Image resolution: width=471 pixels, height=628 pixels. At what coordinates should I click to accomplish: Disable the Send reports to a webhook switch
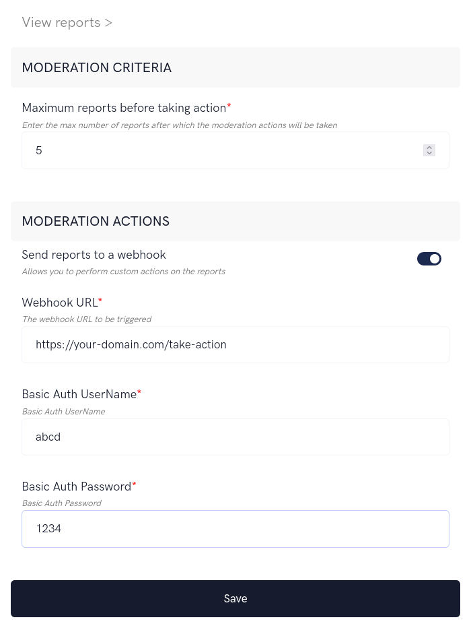click(429, 259)
